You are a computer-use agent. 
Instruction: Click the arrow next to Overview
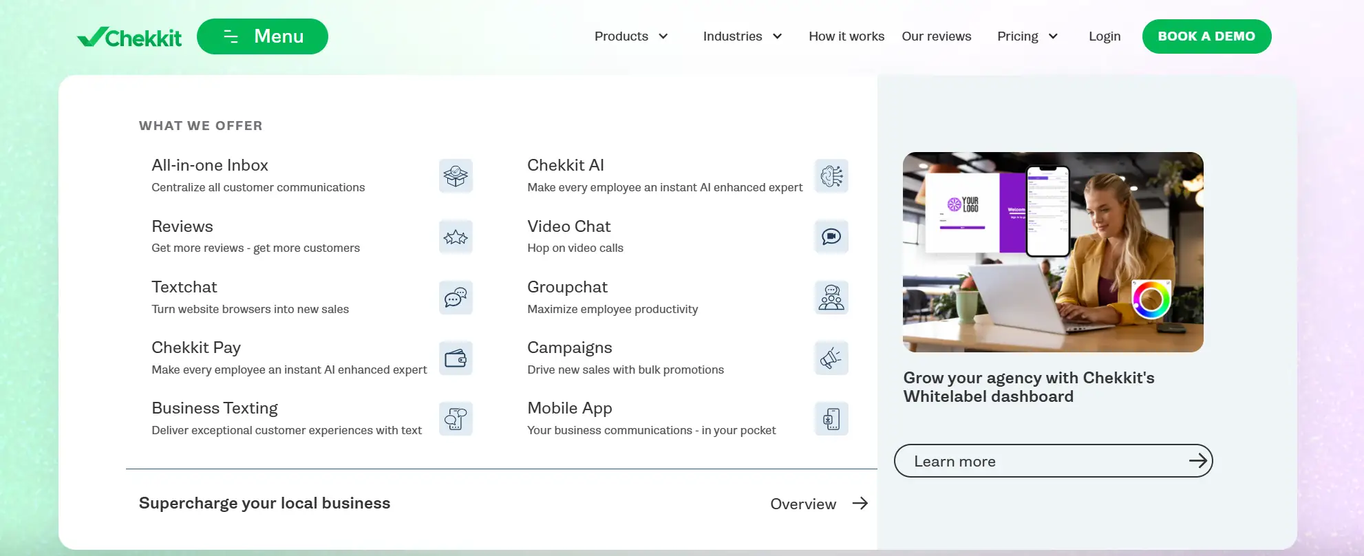[860, 504]
